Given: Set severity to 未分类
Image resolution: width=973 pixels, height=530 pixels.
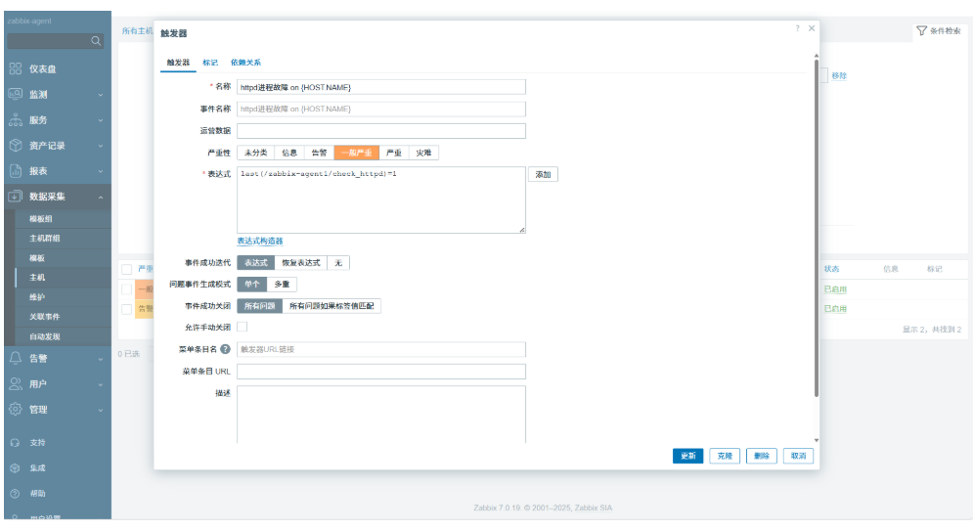Looking at the screenshot, I should (255, 153).
